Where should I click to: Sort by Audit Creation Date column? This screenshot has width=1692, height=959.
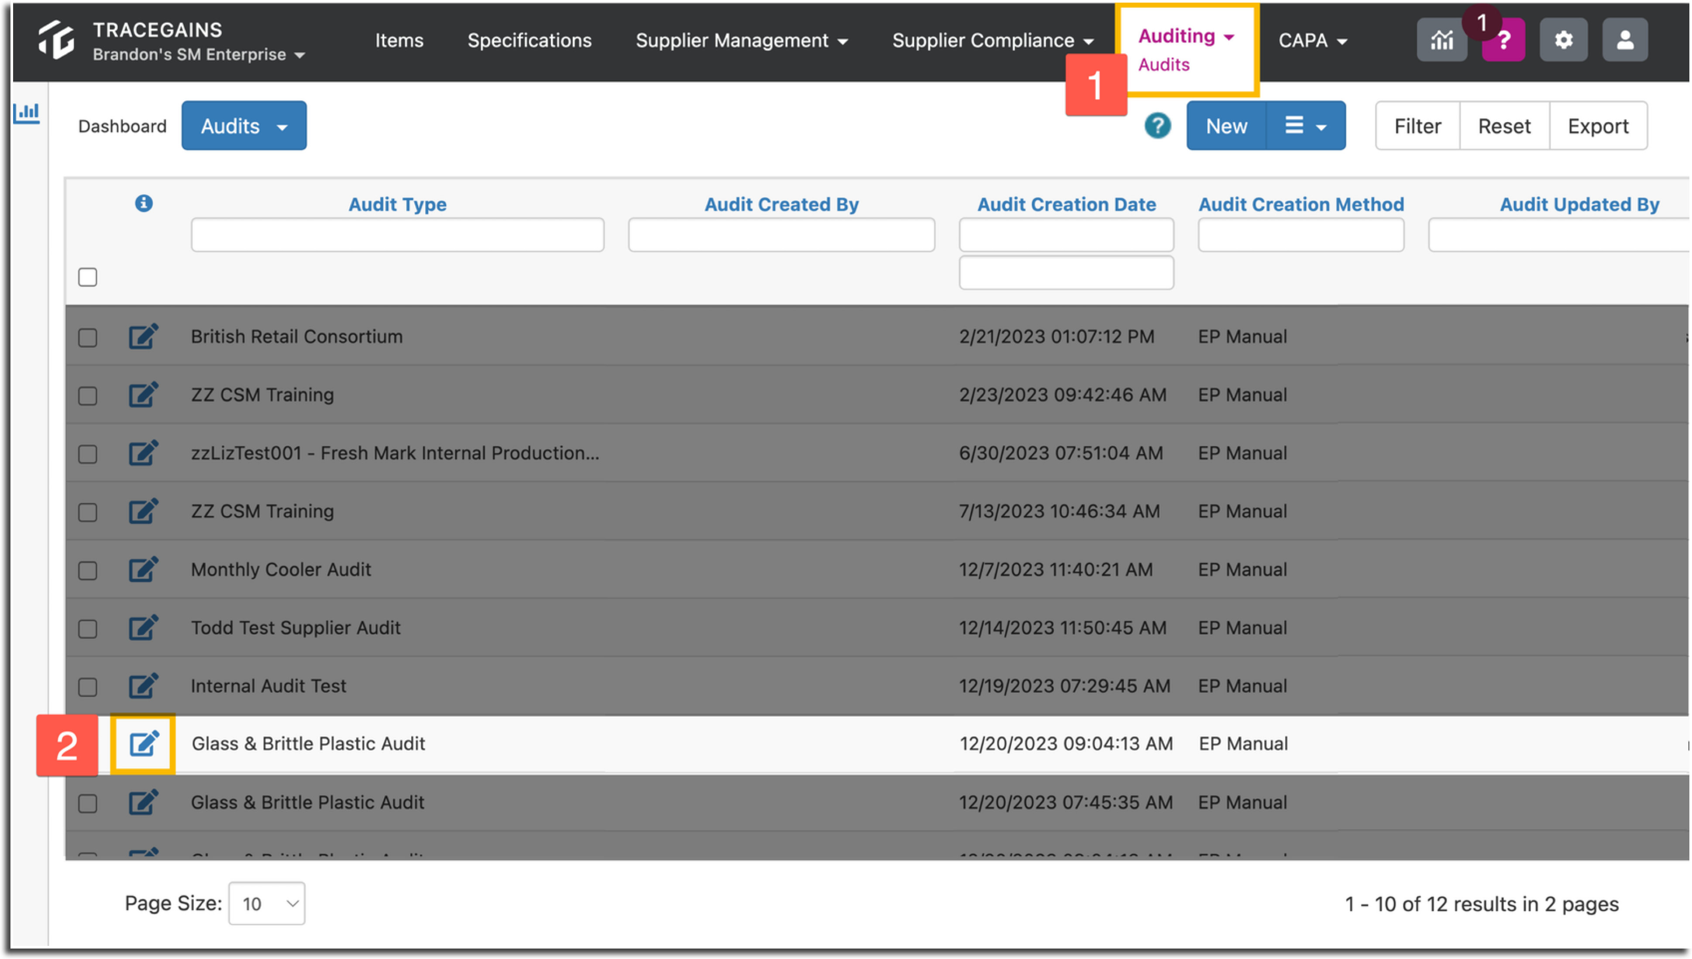(1066, 204)
